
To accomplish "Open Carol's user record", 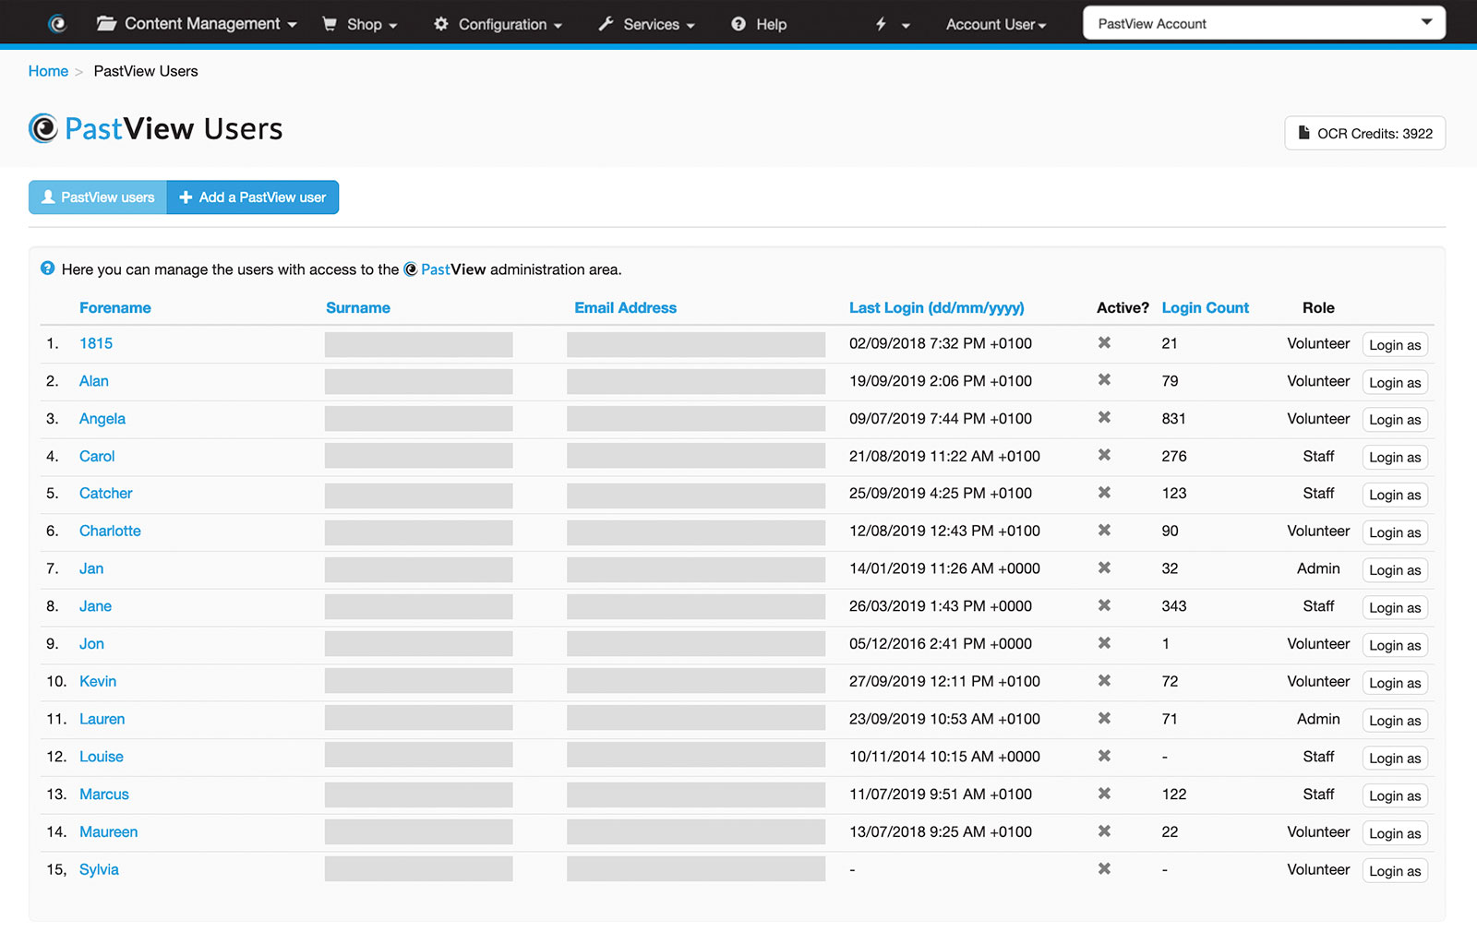I will pyautogui.click(x=97, y=456).
